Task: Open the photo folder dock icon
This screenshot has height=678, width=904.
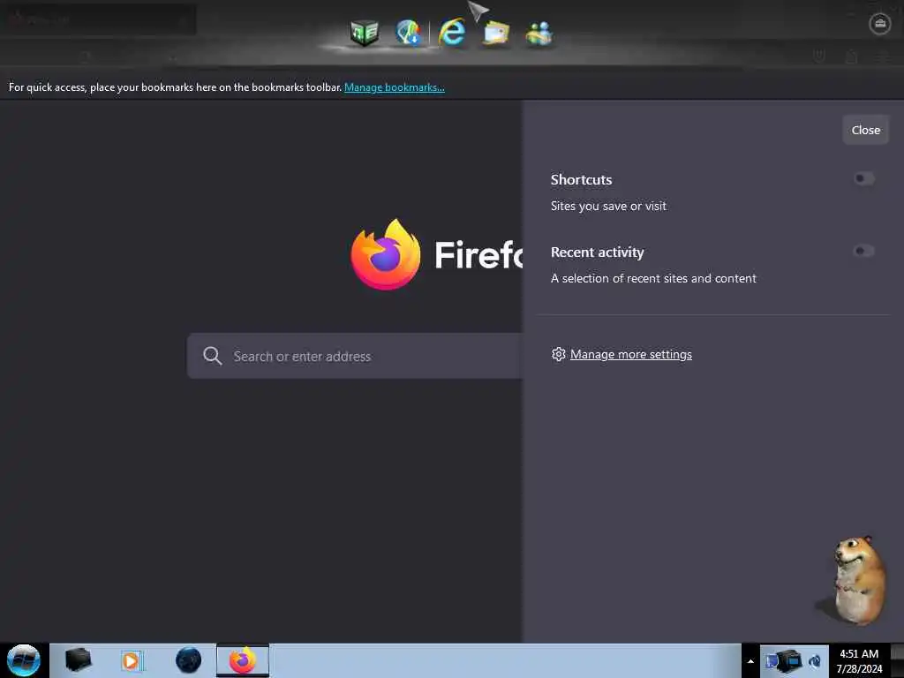Action: click(x=496, y=33)
